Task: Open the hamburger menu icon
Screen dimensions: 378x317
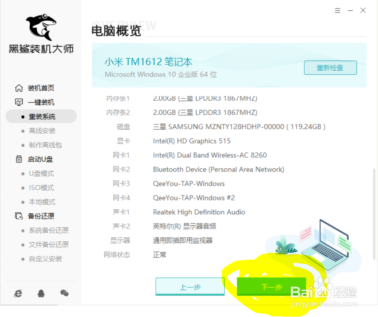Action: tap(337, 10)
